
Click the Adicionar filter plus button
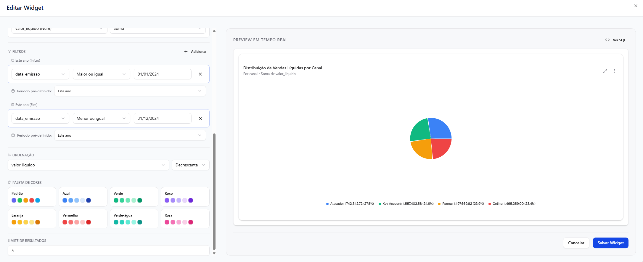[195, 51]
